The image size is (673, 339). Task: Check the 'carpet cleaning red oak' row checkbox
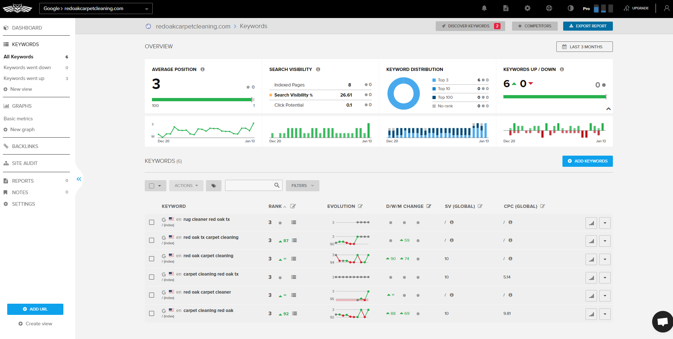coord(152,313)
